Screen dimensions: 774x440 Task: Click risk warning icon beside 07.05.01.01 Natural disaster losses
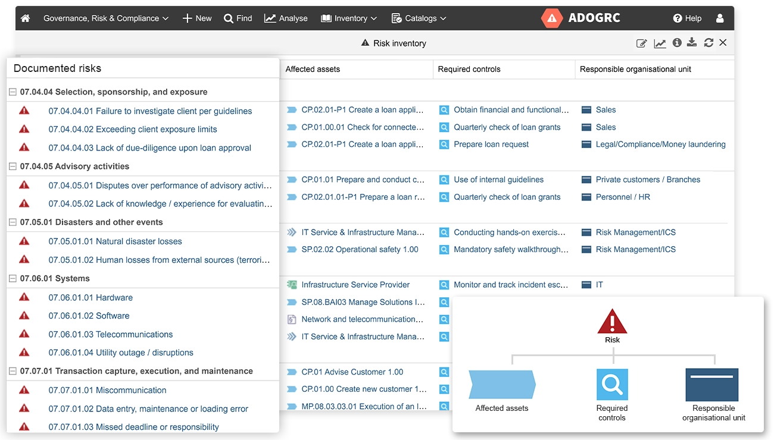coord(24,241)
